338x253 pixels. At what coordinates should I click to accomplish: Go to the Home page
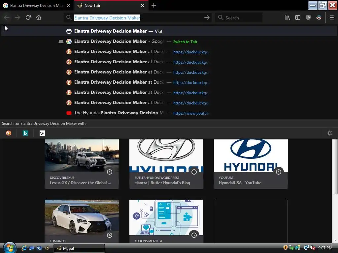coord(39,18)
